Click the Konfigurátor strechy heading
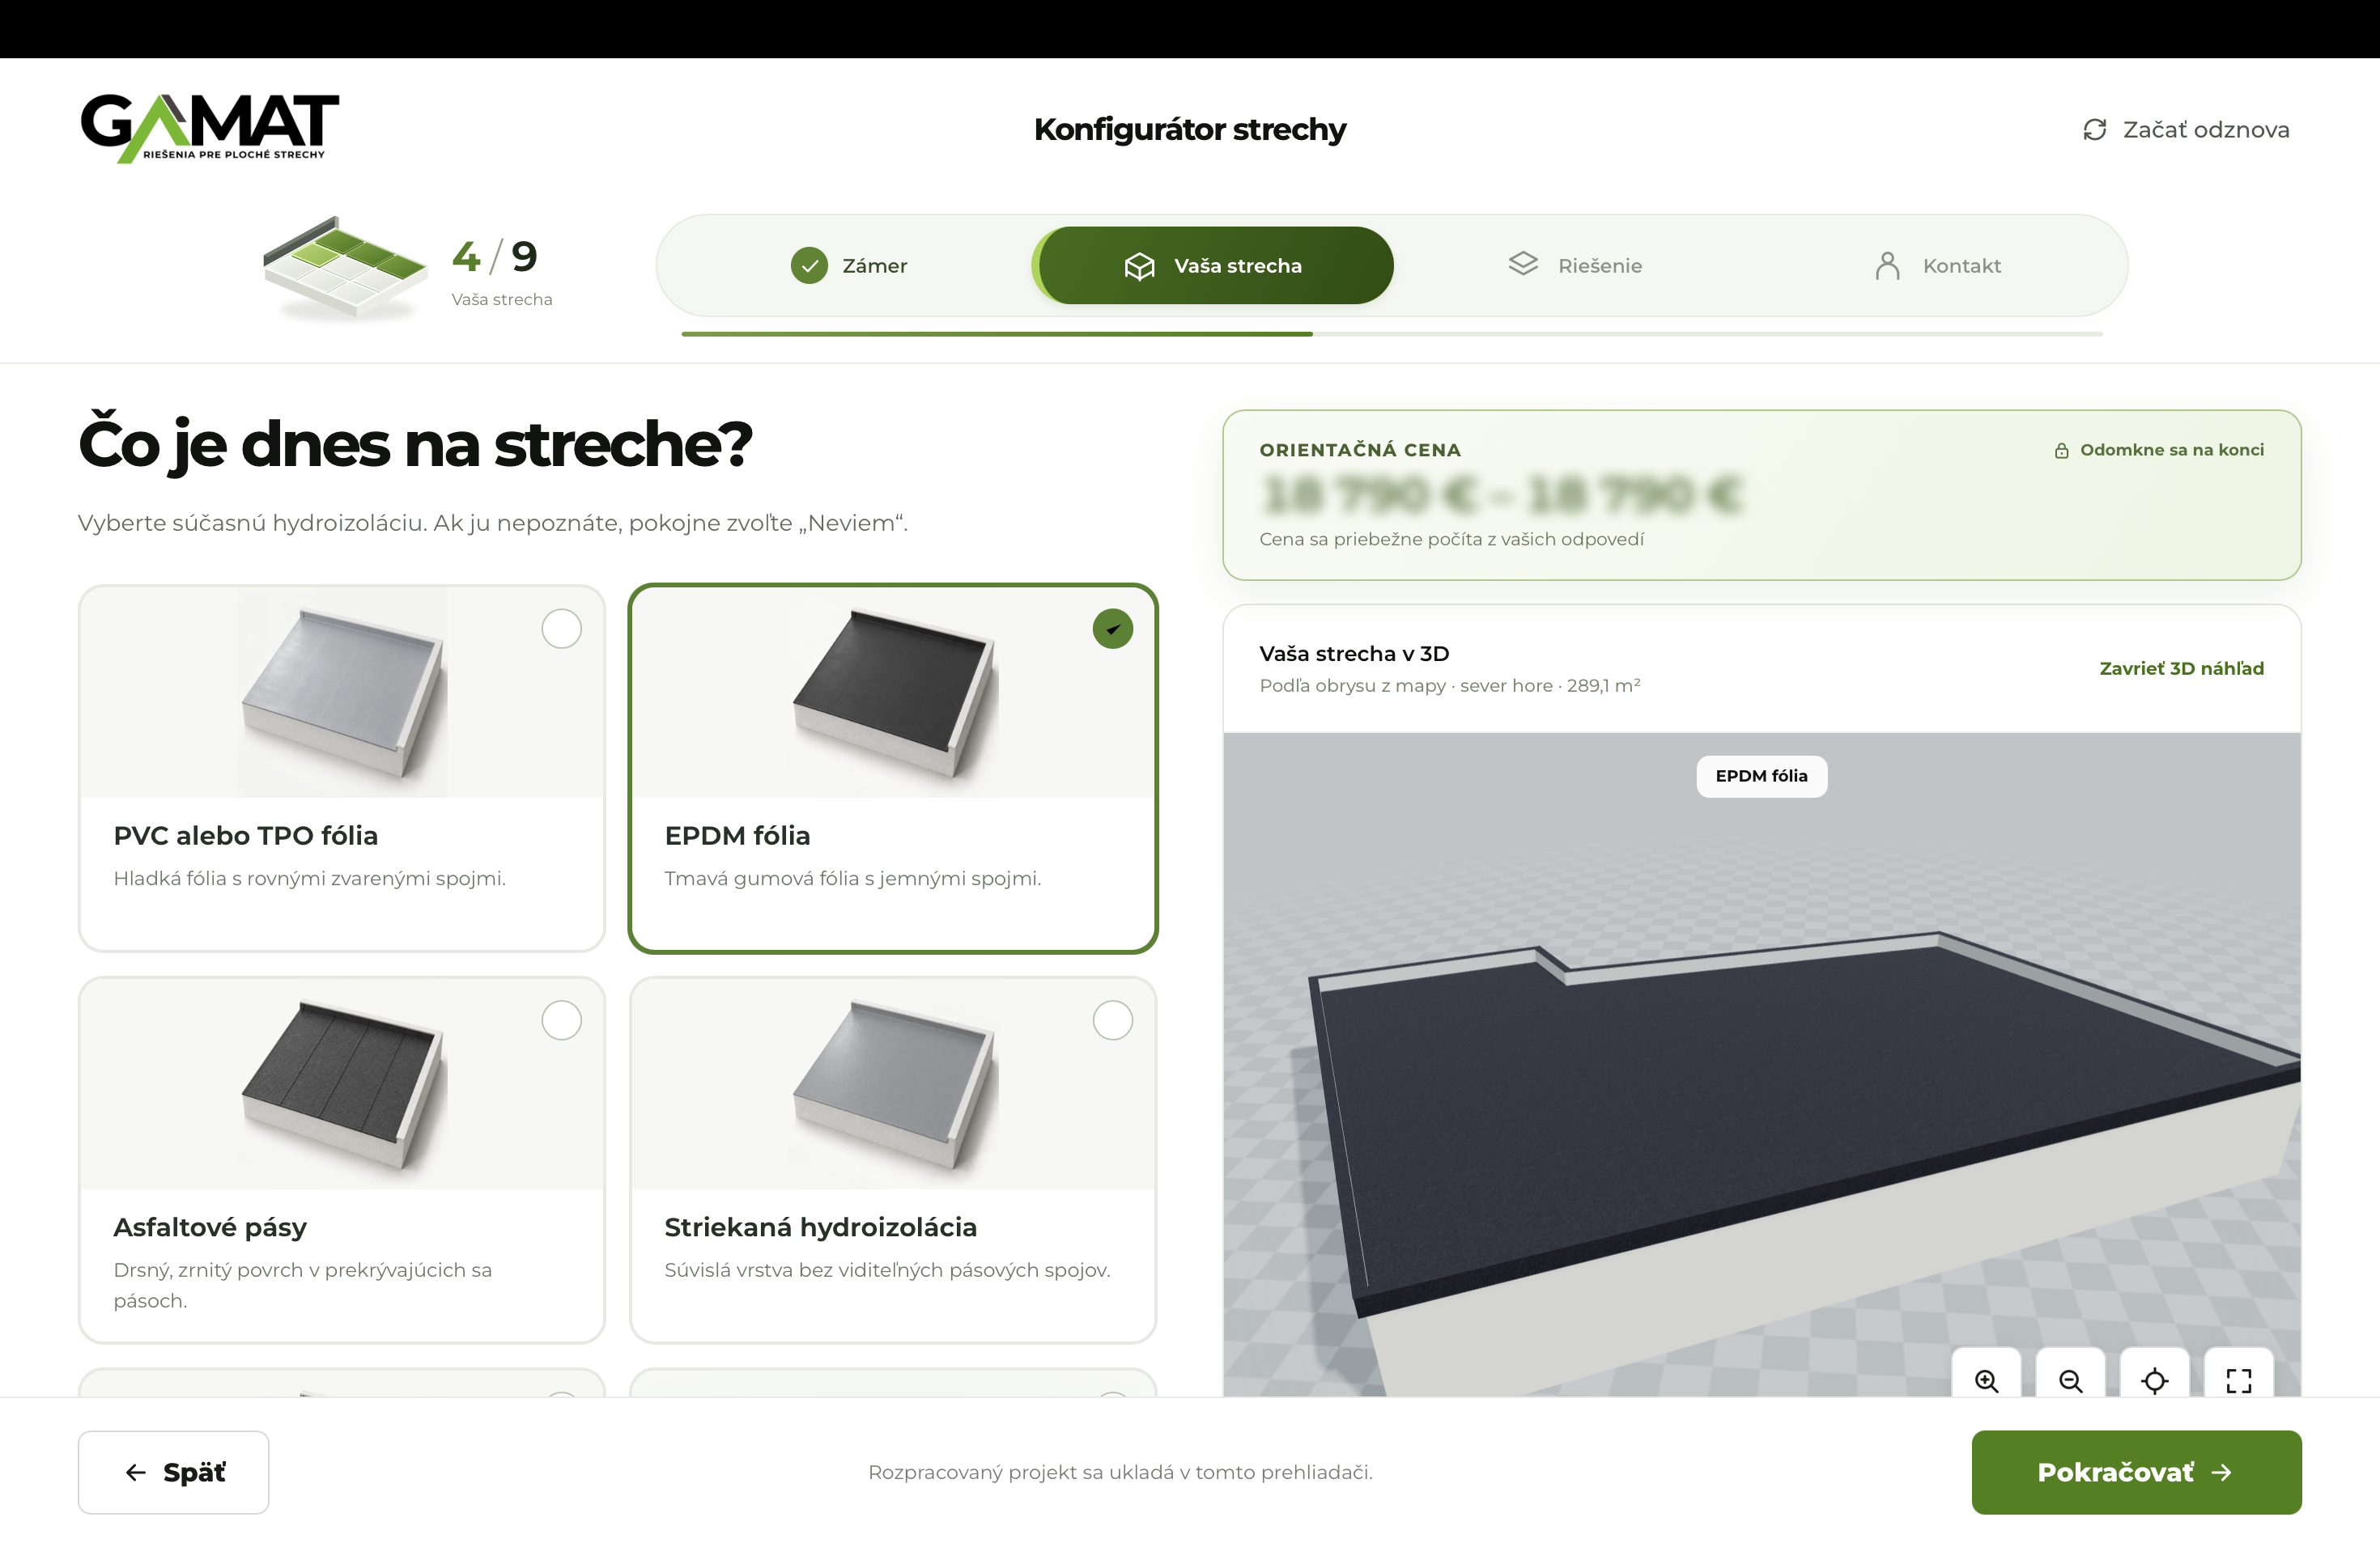This screenshot has width=2380, height=1547. coord(1190,130)
